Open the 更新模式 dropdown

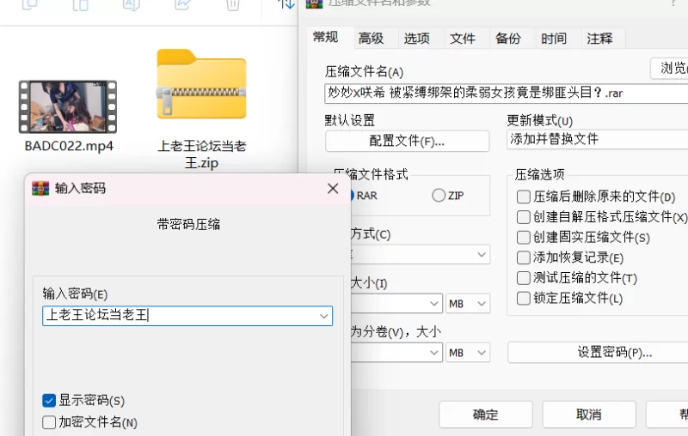(x=598, y=139)
